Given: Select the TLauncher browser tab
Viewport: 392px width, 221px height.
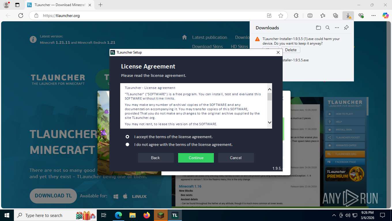Looking at the screenshot, I should tap(60, 5).
